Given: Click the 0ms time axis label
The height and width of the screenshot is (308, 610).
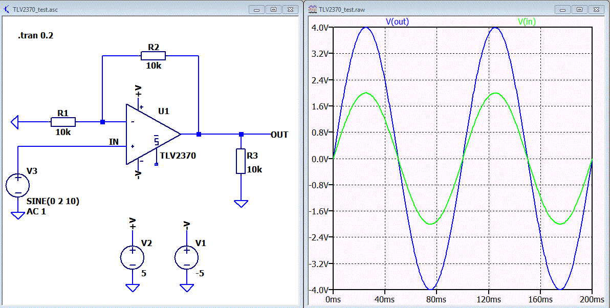Looking at the screenshot, I should click(x=333, y=299).
